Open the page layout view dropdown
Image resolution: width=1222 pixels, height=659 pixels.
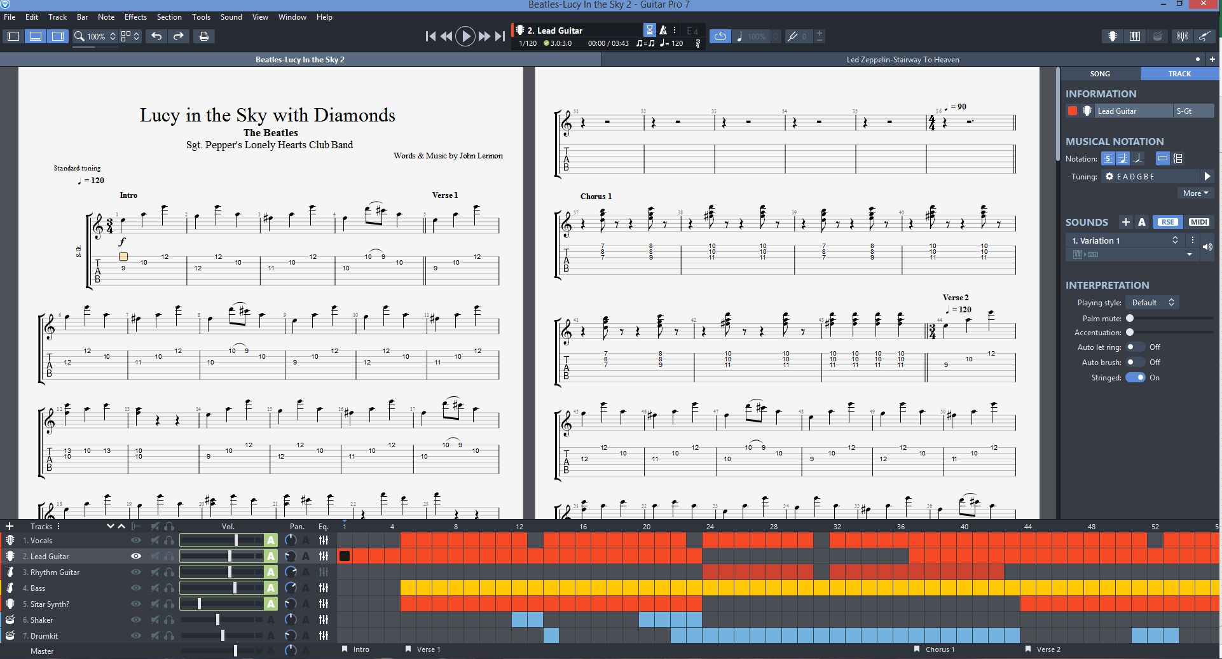(130, 36)
